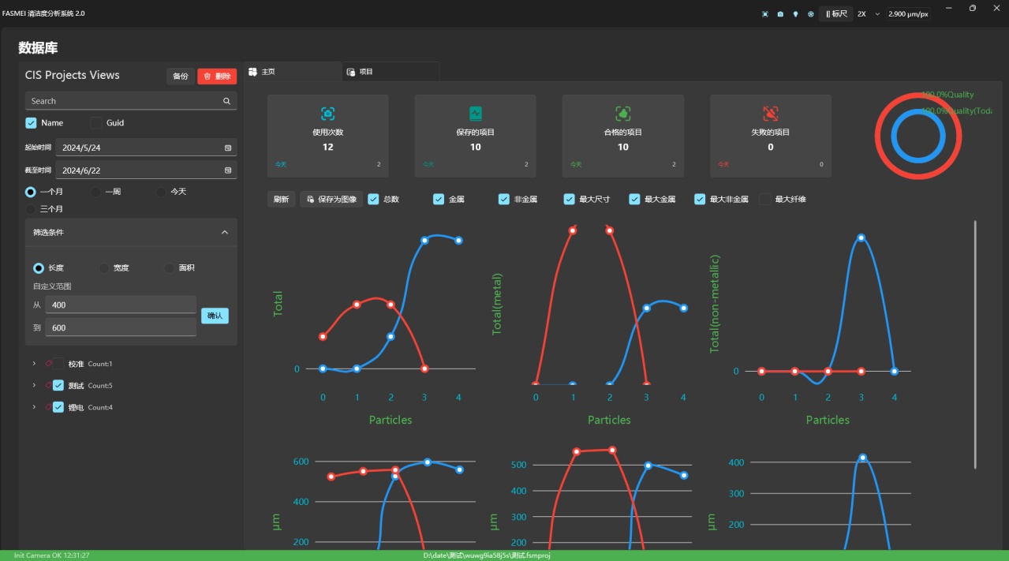This screenshot has width=1009, height=561.
Task: Open calendar picker for 截至时间 date
Action: click(x=228, y=170)
